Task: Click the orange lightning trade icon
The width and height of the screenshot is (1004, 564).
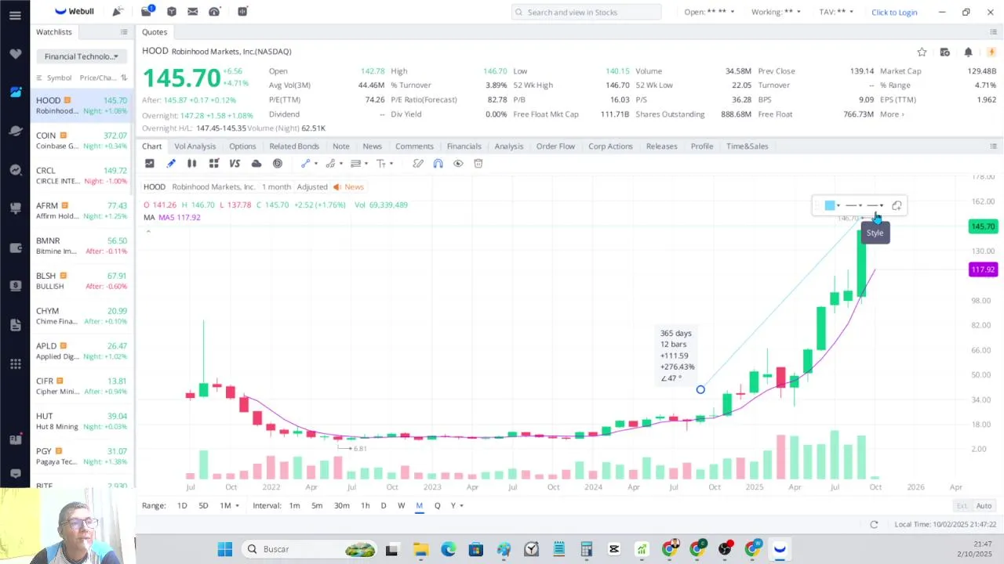Action: click(x=991, y=52)
